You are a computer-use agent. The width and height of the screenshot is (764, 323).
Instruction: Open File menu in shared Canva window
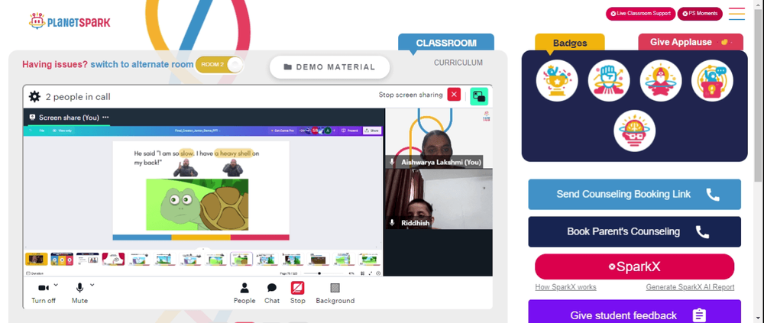click(42, 131)
